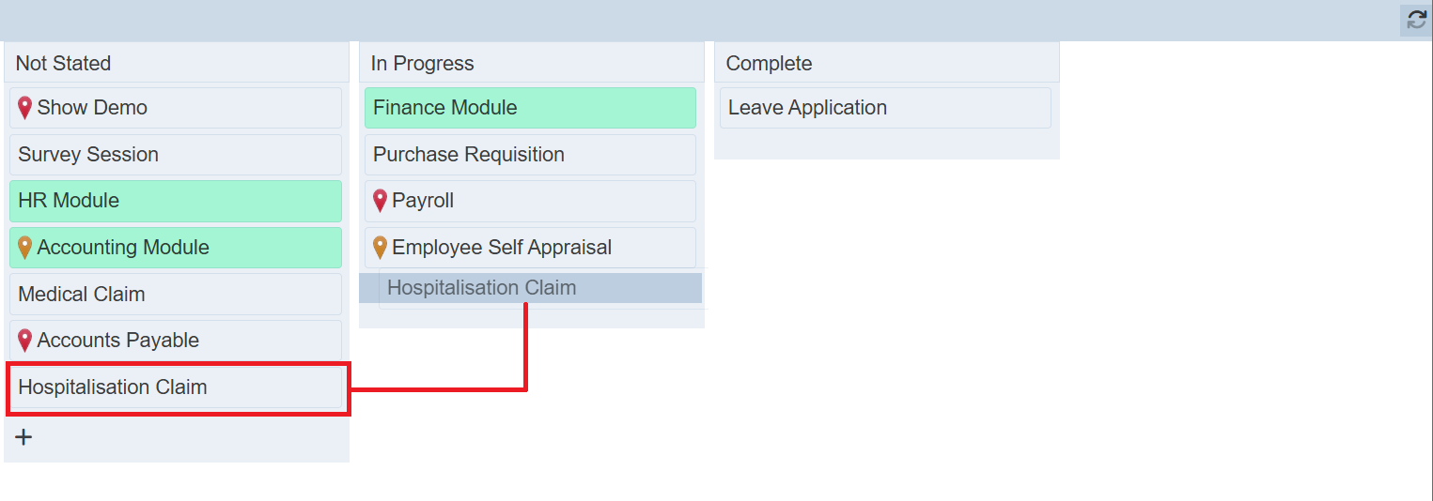This screenshot has width=1433, height=501.
Task: Click orange pin icon on Accounting Module
Action: (25, 248)
